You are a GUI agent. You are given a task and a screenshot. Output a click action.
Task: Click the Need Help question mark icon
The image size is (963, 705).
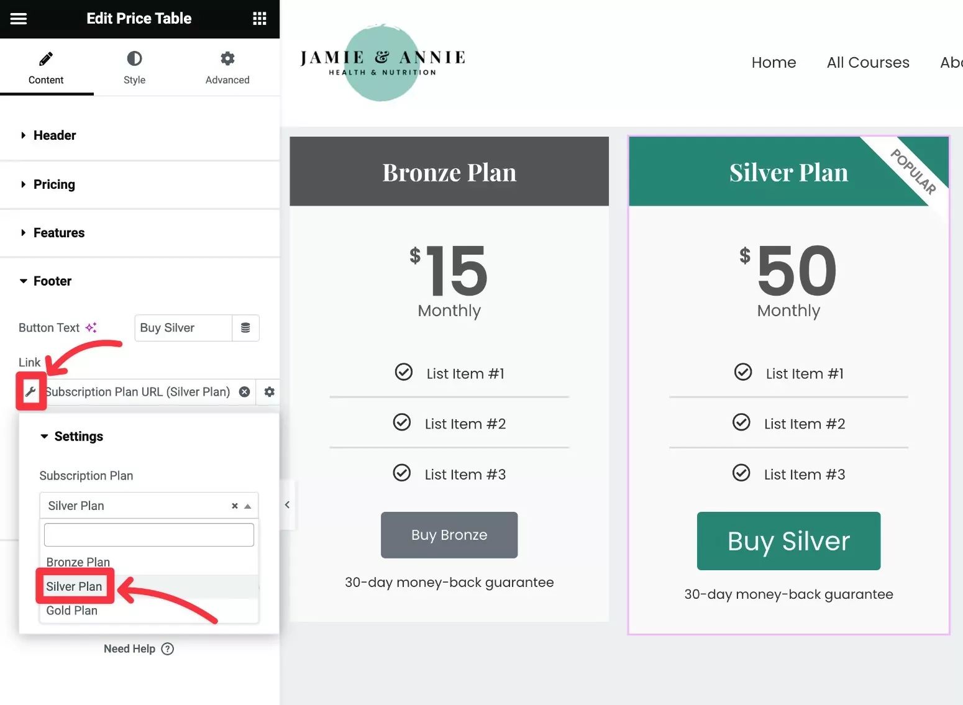point(167,648)
